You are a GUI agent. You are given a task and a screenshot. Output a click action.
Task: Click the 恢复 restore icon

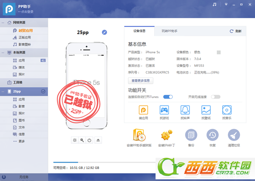[x=212, y=135]
